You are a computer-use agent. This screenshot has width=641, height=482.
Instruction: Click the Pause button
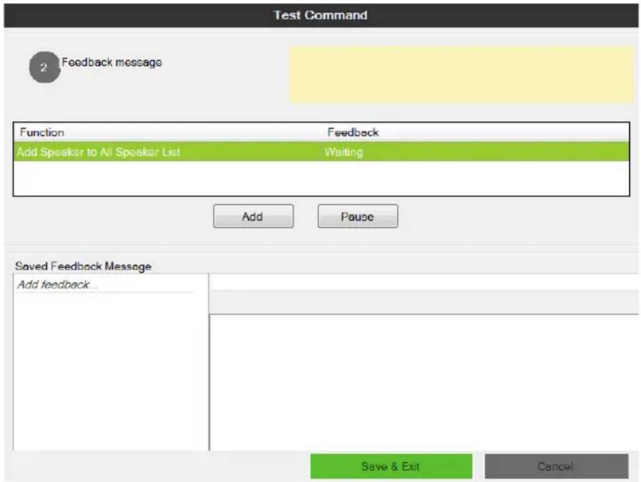357,216
